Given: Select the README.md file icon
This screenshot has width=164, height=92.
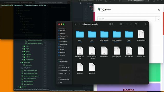Looking at the screenshot, I should coord(129,51).
